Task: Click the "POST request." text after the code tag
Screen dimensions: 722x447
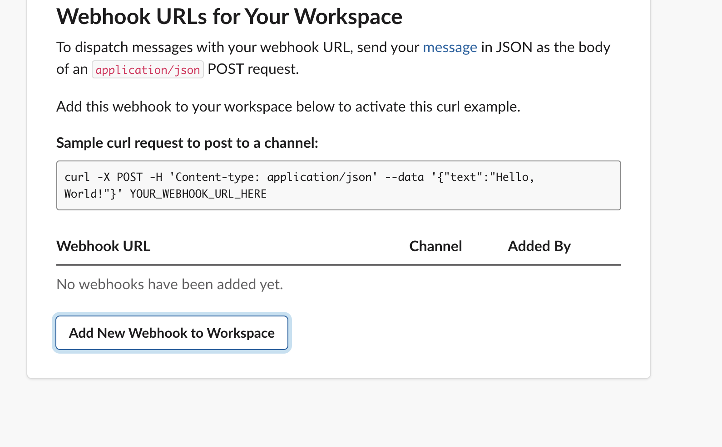Action: pyautogui.click(x=253, y=69)
